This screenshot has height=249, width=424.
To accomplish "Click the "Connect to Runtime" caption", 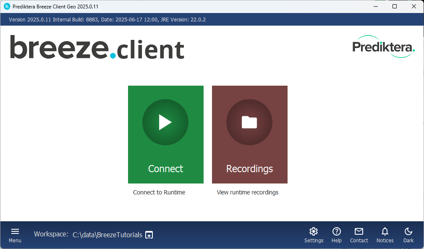I will coord(159,192).
